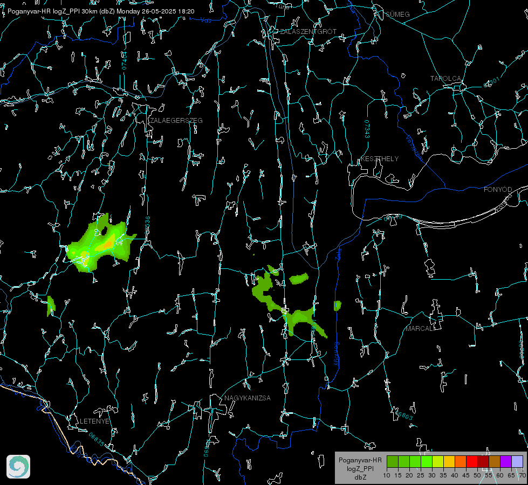Click the orange core of the western radar echo
528x485 pixels.
108,245
